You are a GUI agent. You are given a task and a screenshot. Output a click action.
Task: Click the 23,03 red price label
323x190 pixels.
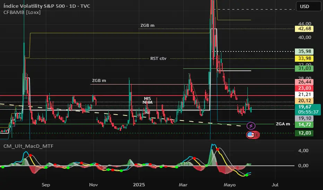coord(304,88)
